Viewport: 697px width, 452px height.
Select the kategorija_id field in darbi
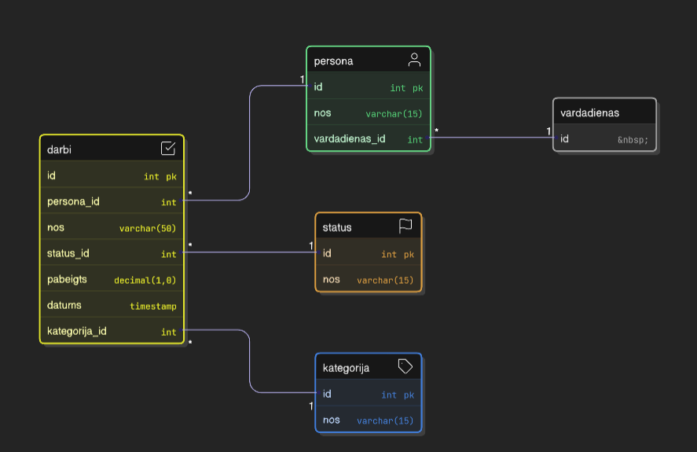112,331
